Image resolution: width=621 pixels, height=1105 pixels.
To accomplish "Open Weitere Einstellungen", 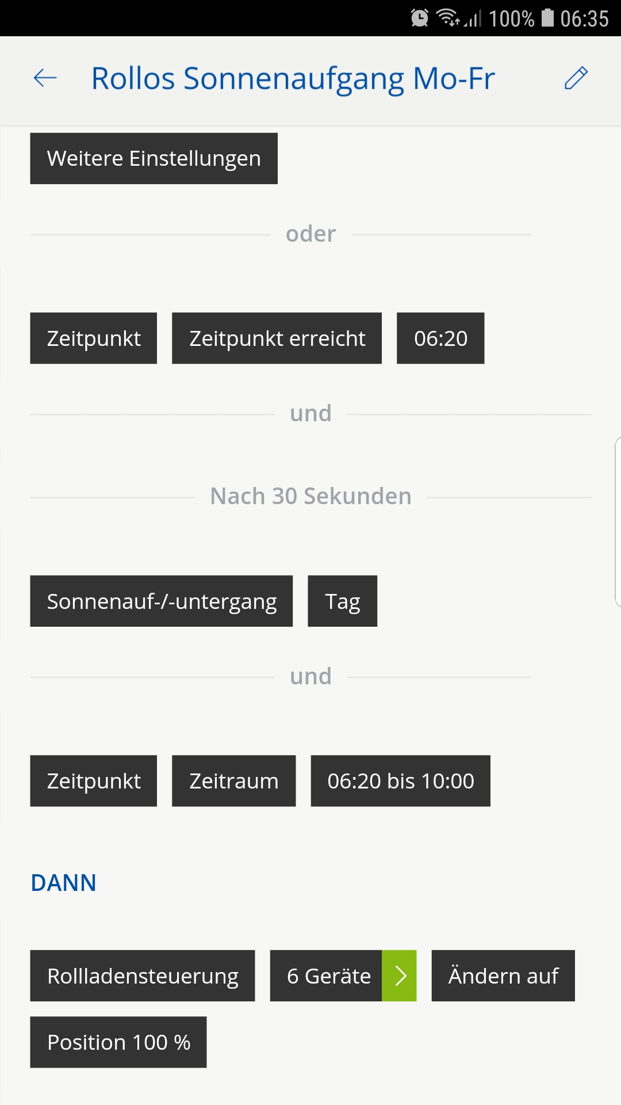I will (x=154, y=158).
